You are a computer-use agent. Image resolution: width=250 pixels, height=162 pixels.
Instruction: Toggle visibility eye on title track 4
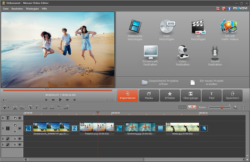coord(20,118)
